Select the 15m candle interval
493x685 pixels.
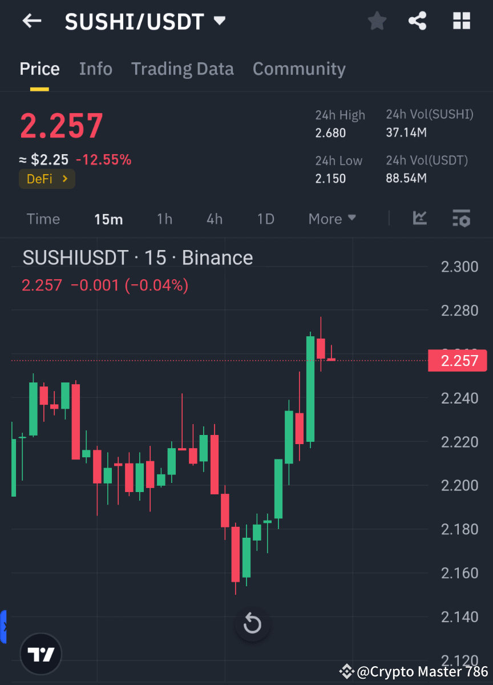pyautogui.click(x=108, y=219)
